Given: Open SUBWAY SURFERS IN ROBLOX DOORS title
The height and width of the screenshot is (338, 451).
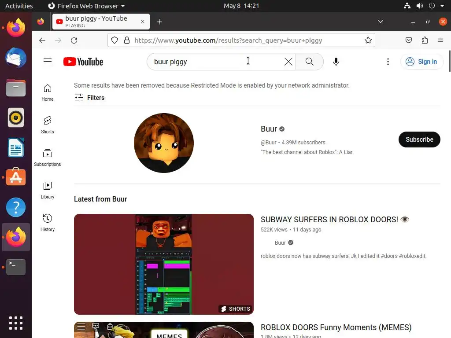Looking at the screenshot, I should pos(335,220).
